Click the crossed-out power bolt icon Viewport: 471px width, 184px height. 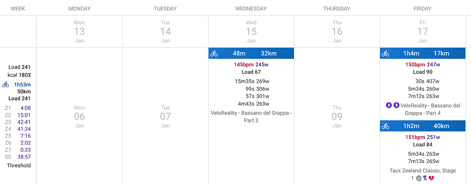click(425, 178)
